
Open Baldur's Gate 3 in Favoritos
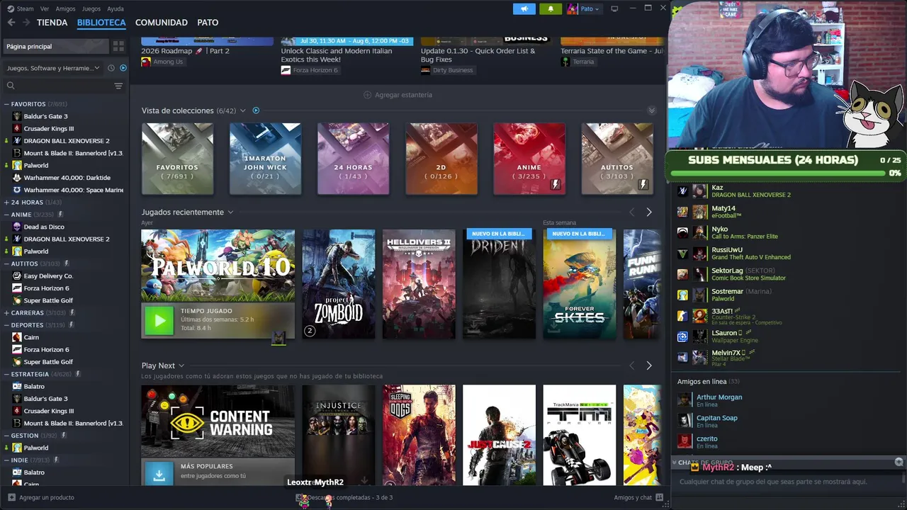[x=45, y=116]
